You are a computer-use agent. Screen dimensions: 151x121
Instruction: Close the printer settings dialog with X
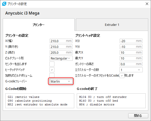[x=147, y=4]
